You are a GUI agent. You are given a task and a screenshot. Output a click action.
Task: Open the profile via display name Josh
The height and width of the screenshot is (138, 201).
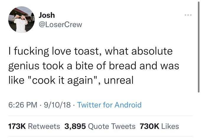tap(47, 15)
